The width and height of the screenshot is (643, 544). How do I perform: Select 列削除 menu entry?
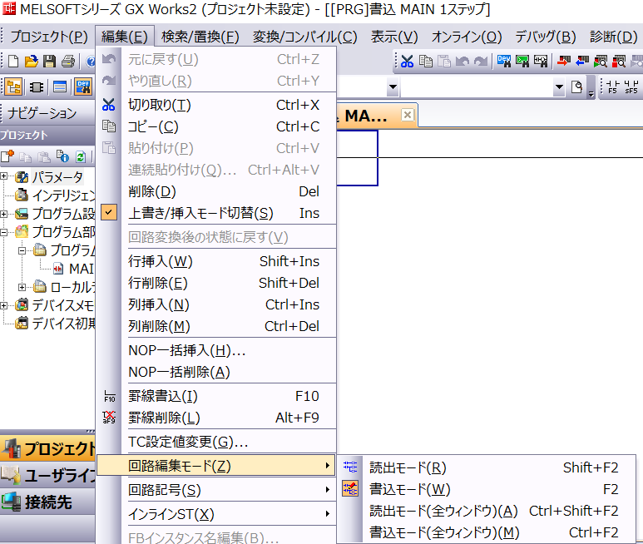tap(216, 326)
